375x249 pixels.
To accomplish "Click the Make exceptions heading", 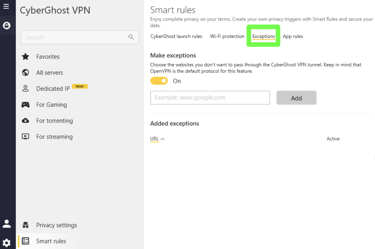I will [173, 55].
